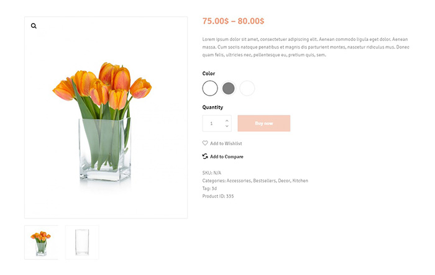Click the heart wishlist icon
Viewport: 435px width, 275px height.
click(205, 143)
